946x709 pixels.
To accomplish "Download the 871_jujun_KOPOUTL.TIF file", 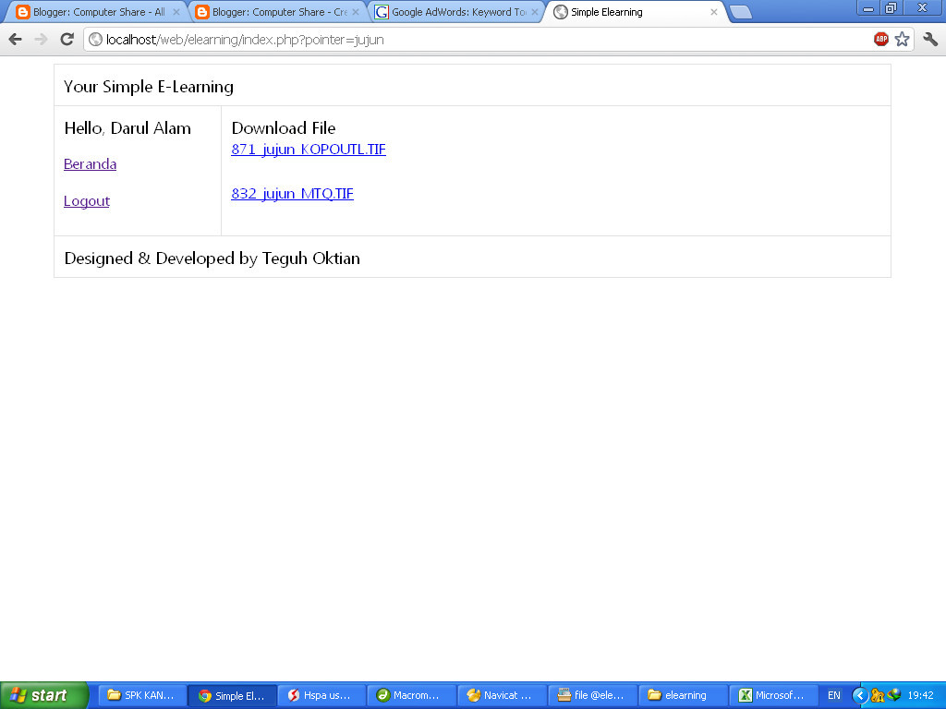I will point(309,149).
